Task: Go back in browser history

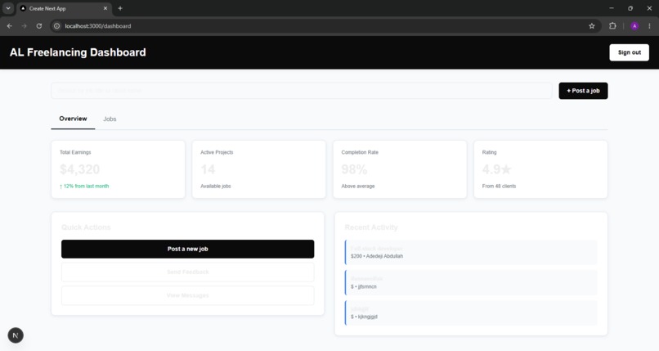Action: tap(9, 26)
